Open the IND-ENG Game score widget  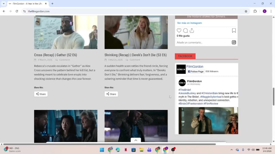(12, 150)
